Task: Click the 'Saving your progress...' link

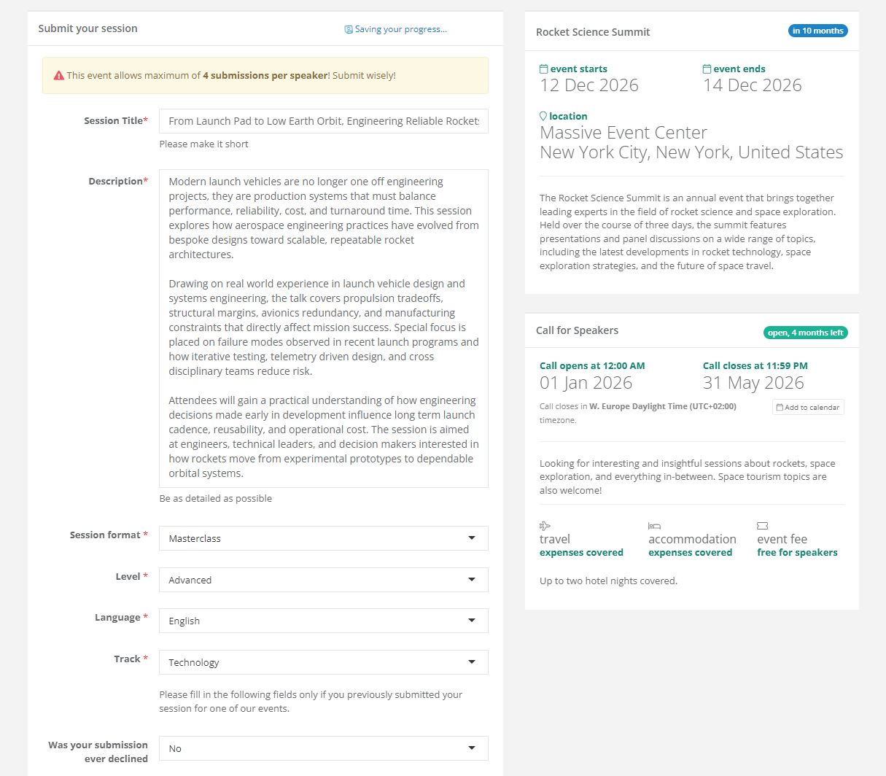Action: coord(400,30)
